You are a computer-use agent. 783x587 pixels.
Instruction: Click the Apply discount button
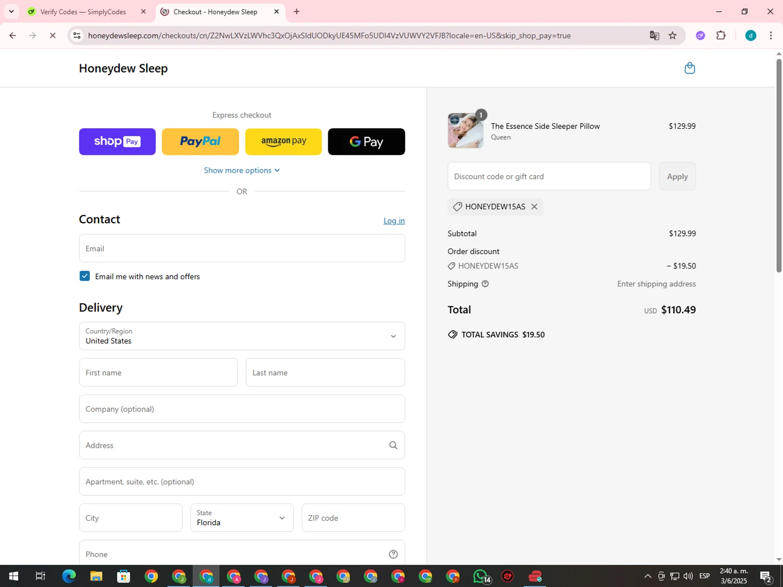(677, 176)
